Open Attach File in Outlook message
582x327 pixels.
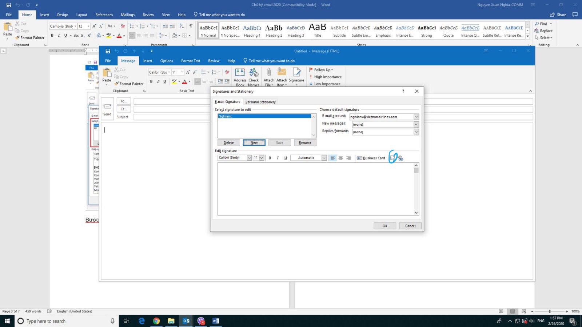269,77
